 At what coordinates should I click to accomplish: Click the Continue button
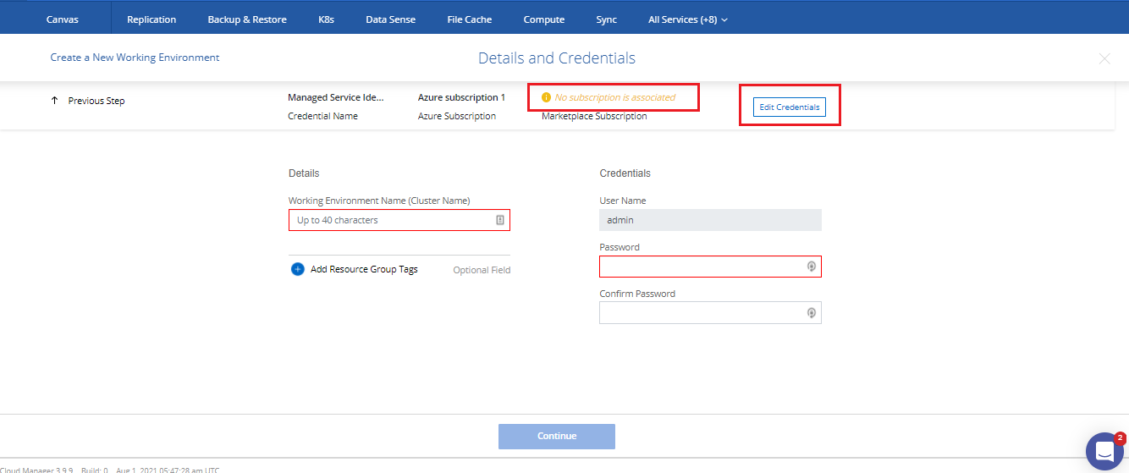click(x=556, y=437)
